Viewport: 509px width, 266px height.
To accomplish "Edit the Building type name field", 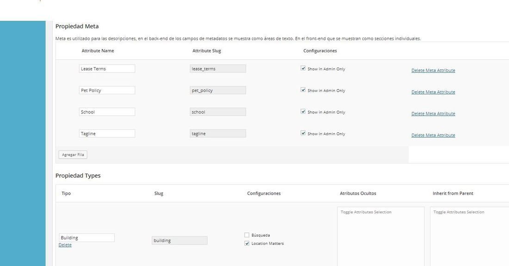I will (87, 237).
